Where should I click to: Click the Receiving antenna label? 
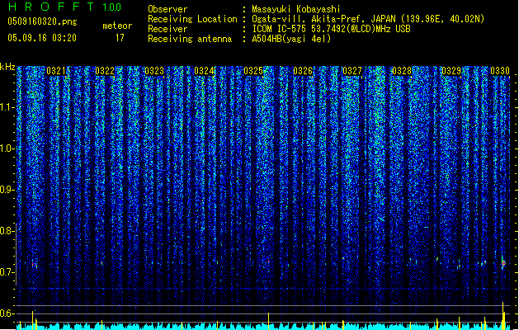point(190,39)
